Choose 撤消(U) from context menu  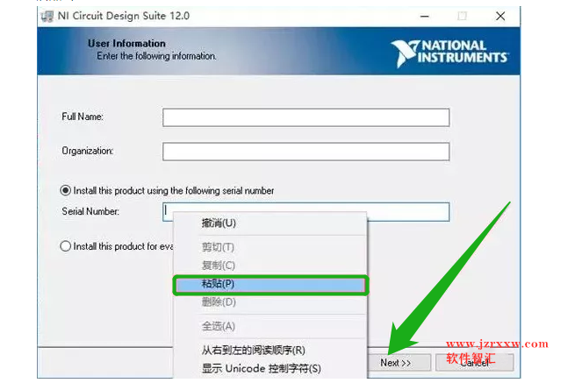pos(270,223)
